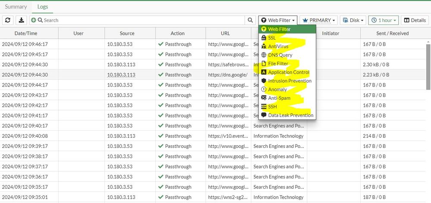
Task: Click the https://v10.event... URL cell
Action: (228, 136)
